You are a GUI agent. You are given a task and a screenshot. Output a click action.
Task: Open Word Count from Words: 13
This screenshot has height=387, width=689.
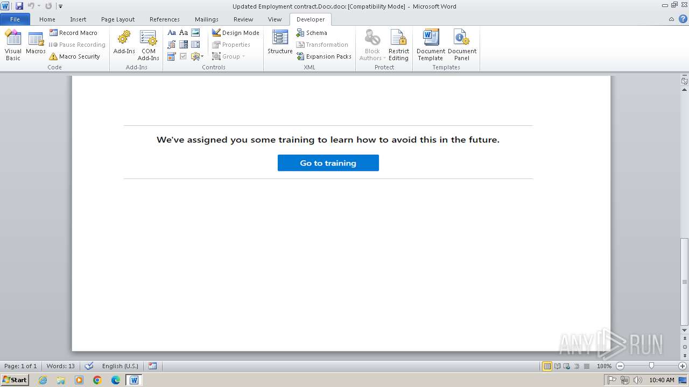[61, 366]
